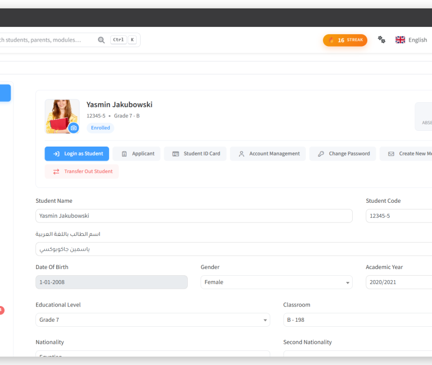Viewport: 432px width, 365px height.
Task: Click the Date Of Birth field 1-01-2008
Action: coord(111,282)
